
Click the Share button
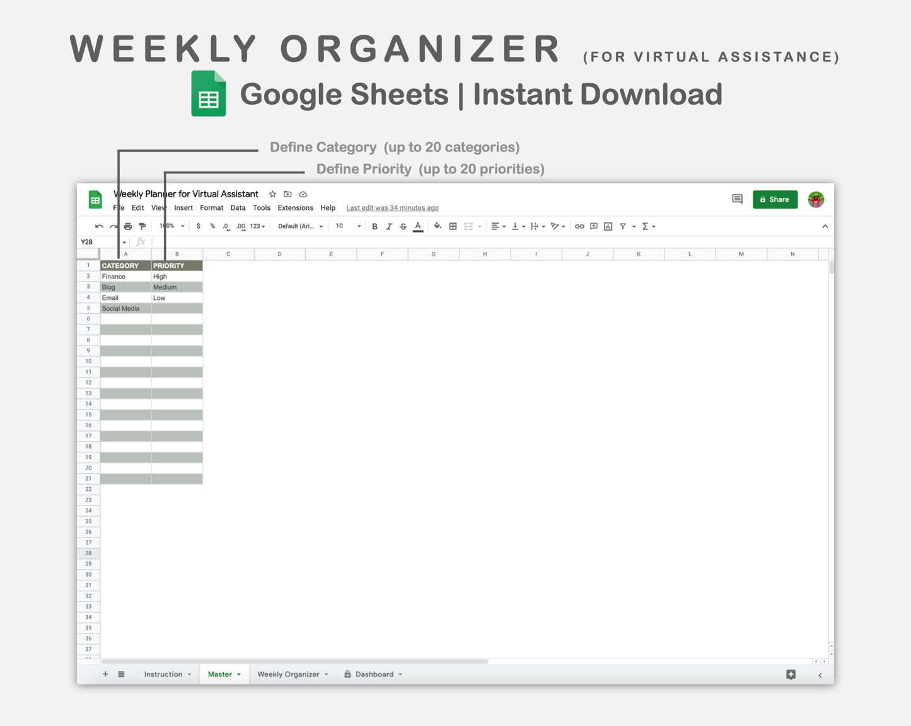pyautogui.click(x=775, y=199)
